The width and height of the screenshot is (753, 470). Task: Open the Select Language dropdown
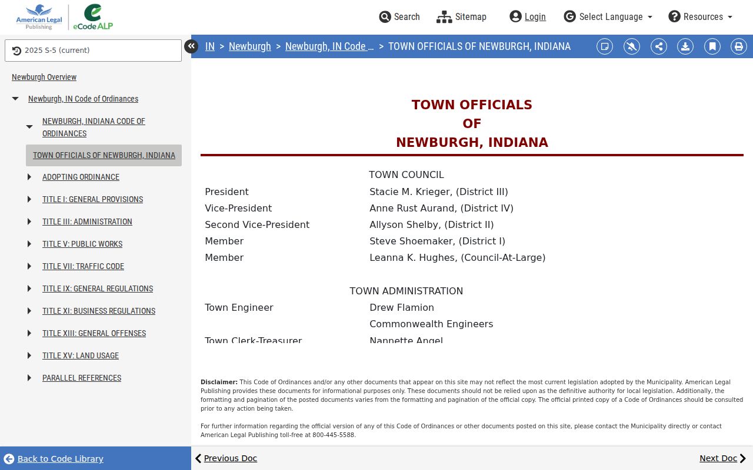point(608,17)
